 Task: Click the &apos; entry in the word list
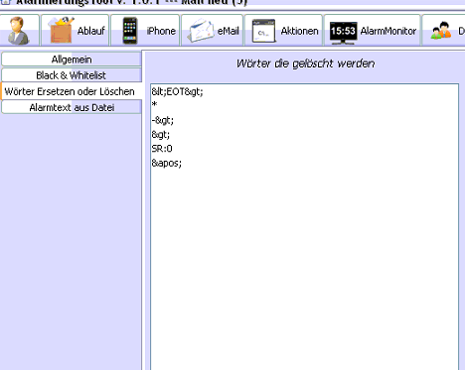click(x=167, y=163)
